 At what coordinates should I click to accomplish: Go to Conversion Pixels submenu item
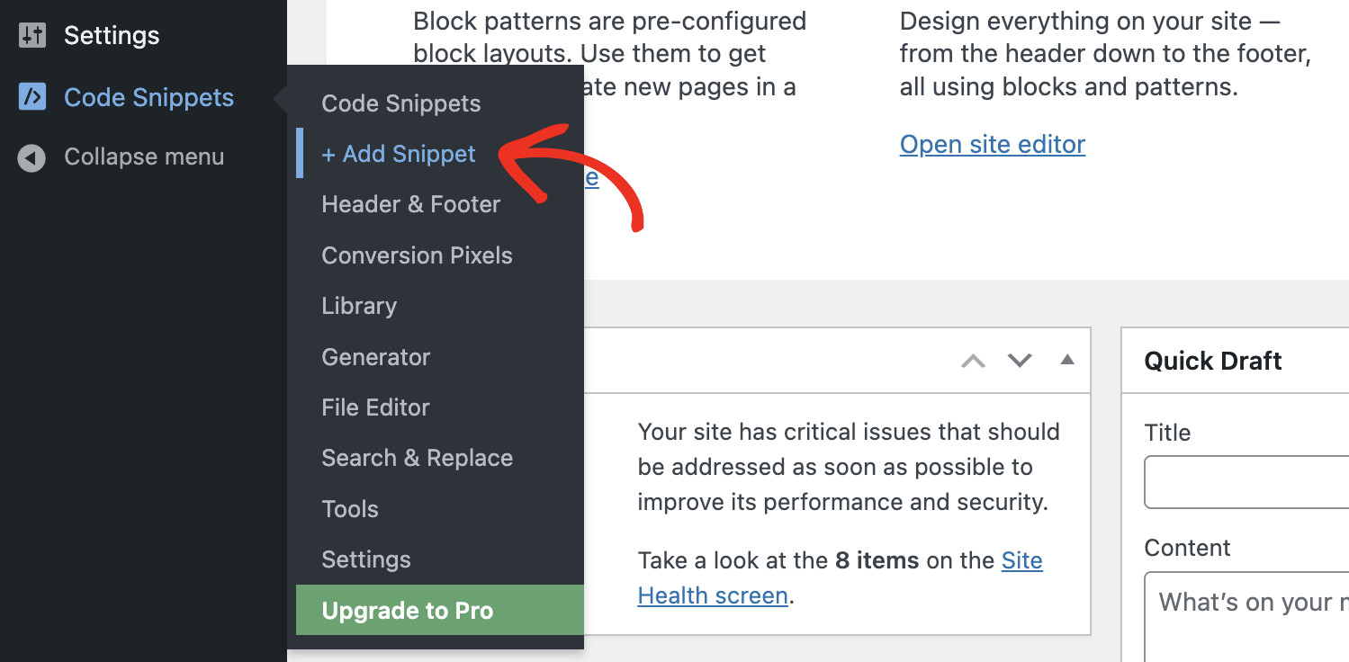(x=417, y=255)
